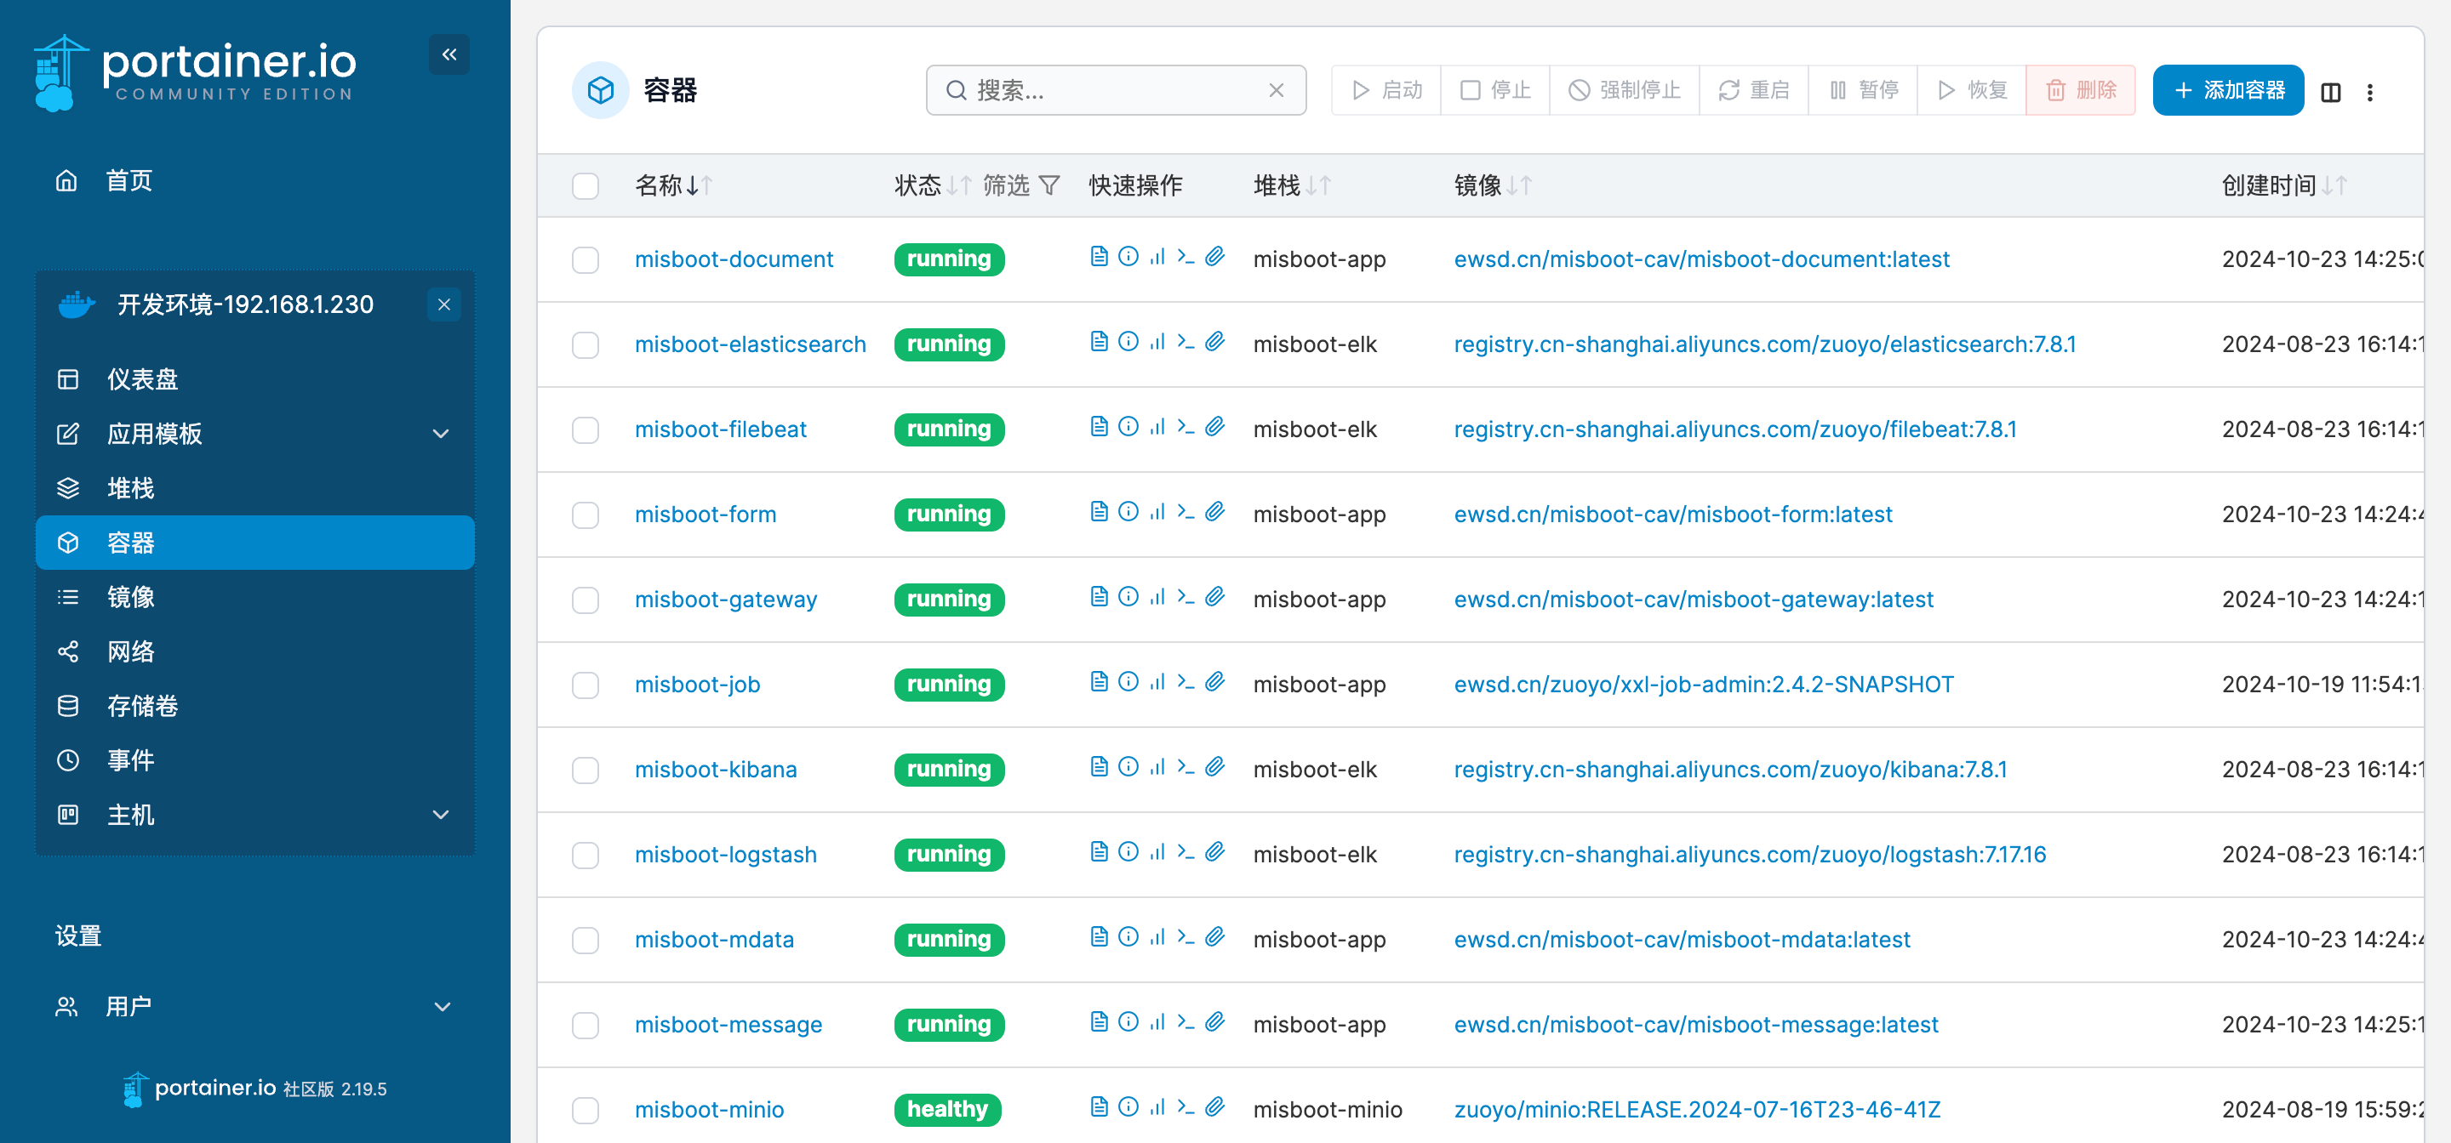View stats for misboot-filebeat
This screenshot has width=2451, height=1143.
pyautogui.click(x=1157, y=427)
